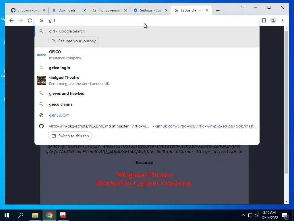The width and height of the screenshot is (294, 221).
Task: Switch to the Settings tab
Action: tap(150, 10)
